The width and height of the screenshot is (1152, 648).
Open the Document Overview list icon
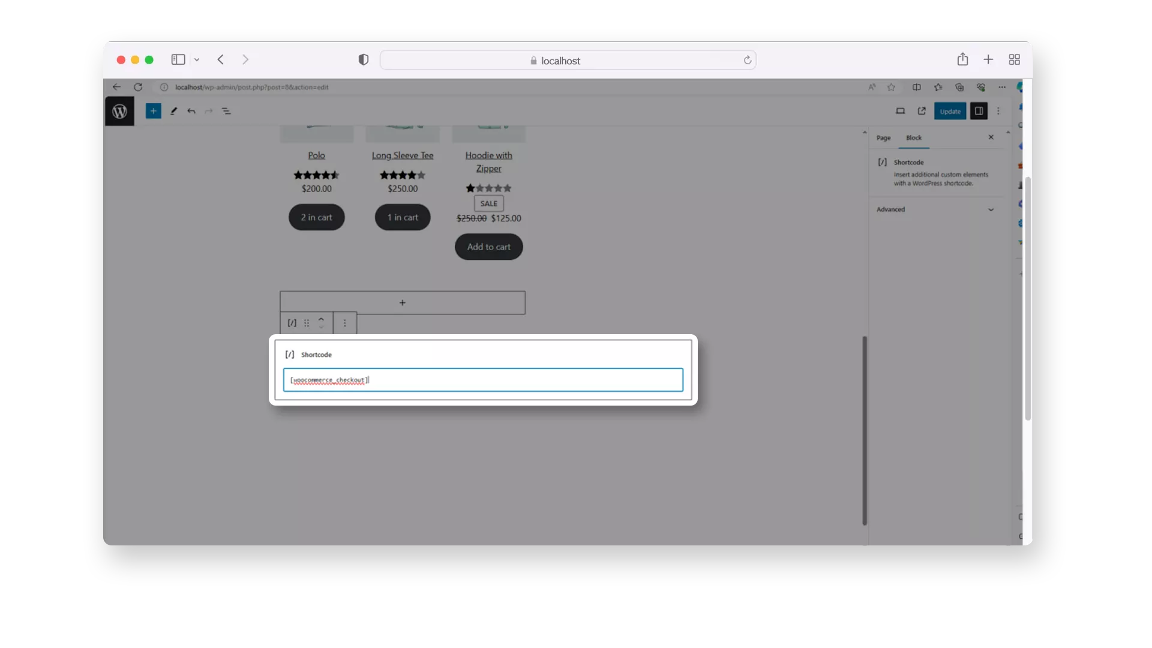pos(226,111)
